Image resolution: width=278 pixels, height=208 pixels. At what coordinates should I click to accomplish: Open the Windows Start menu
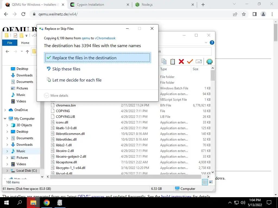[7, 203]
